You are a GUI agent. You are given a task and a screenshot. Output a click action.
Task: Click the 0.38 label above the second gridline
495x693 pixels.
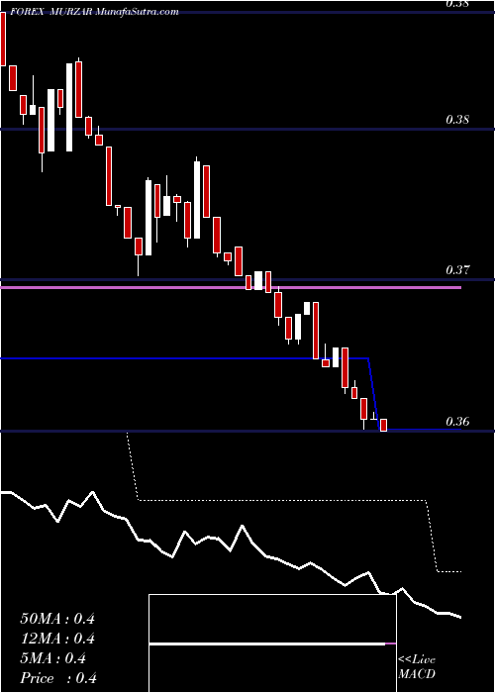pyautogui.click(x=457, y=120)
